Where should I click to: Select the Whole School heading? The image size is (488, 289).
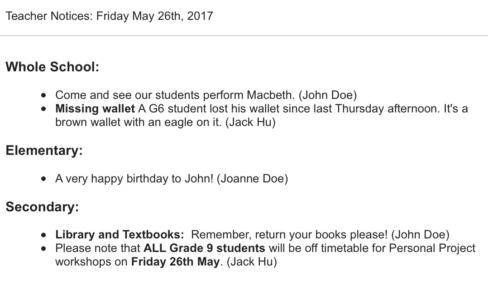pyautogui.click(x=53, y=67)
